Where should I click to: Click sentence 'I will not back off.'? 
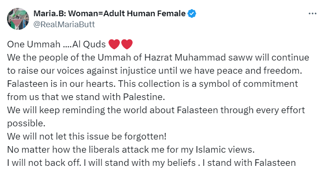(x=44, y=163)
